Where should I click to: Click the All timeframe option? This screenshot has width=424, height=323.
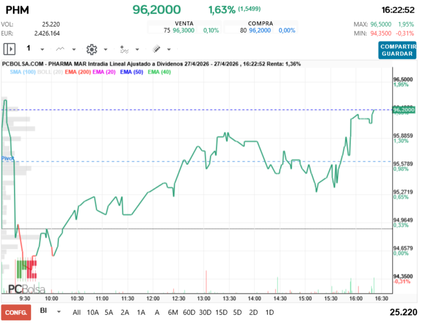pyautogui.click(x=76, y=312)
